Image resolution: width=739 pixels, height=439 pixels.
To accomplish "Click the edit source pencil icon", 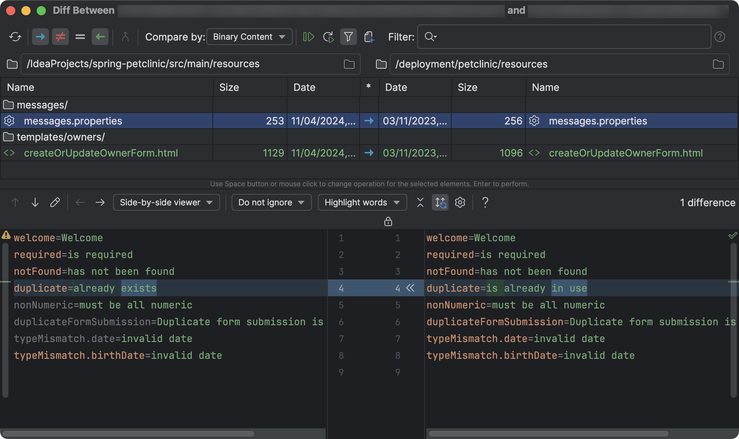I will coord(55,202).
